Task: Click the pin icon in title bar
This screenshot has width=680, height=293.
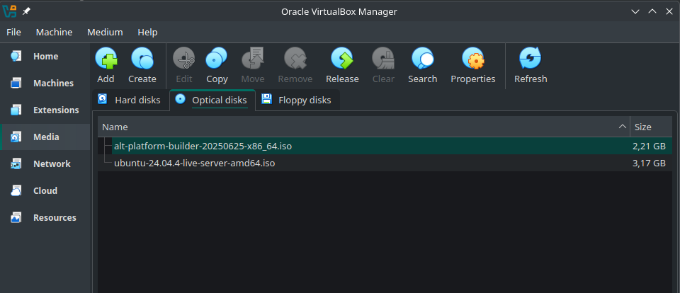Action: coord(27,11)
